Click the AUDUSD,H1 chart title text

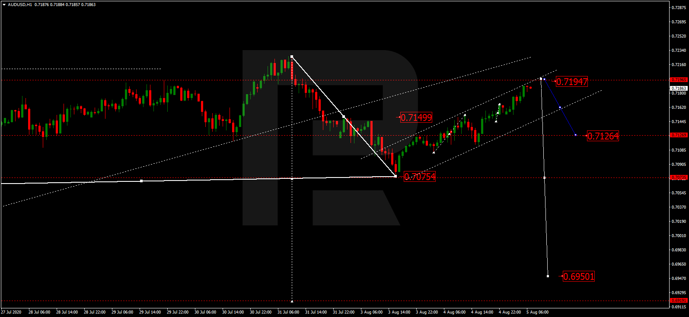click(20, 5)
